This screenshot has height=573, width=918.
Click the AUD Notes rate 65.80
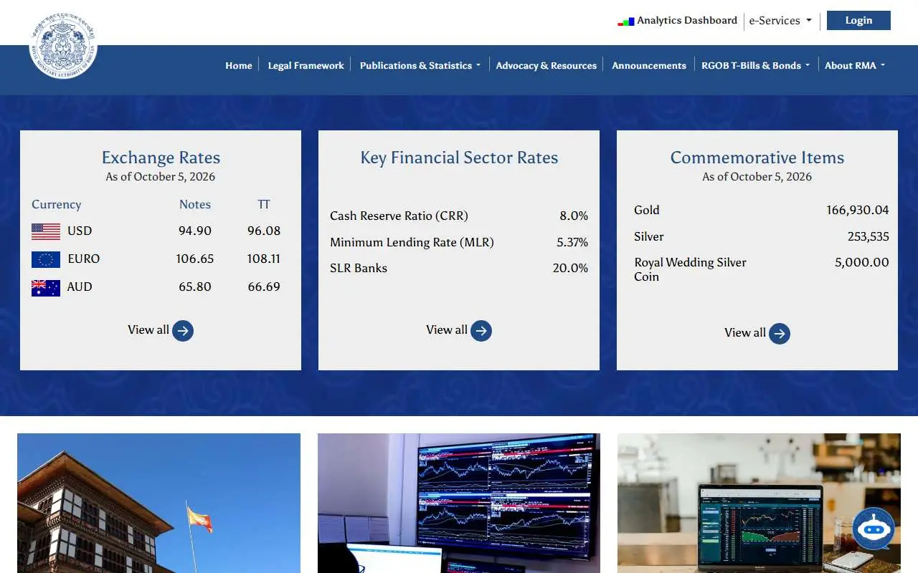point(195,286)
